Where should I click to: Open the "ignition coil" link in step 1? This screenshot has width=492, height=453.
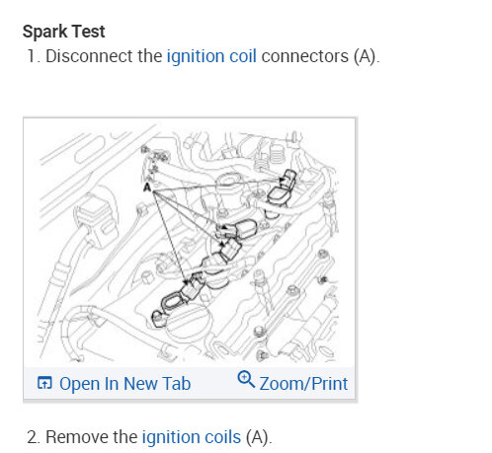(x=211, y=56)
